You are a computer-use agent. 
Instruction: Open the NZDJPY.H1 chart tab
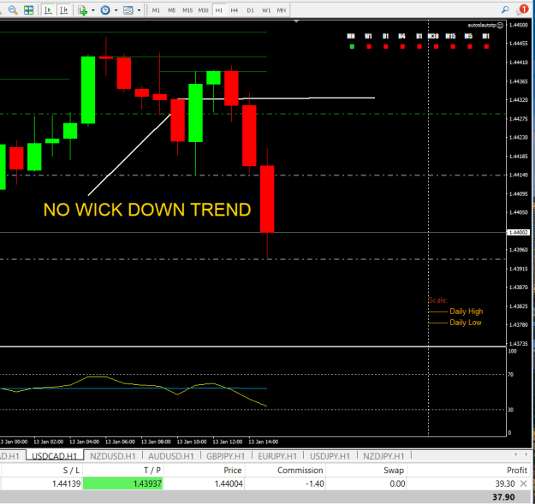point(383,456)
